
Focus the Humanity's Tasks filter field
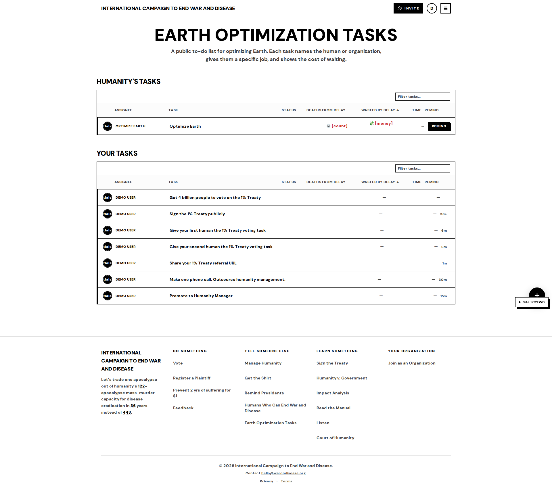423,97
